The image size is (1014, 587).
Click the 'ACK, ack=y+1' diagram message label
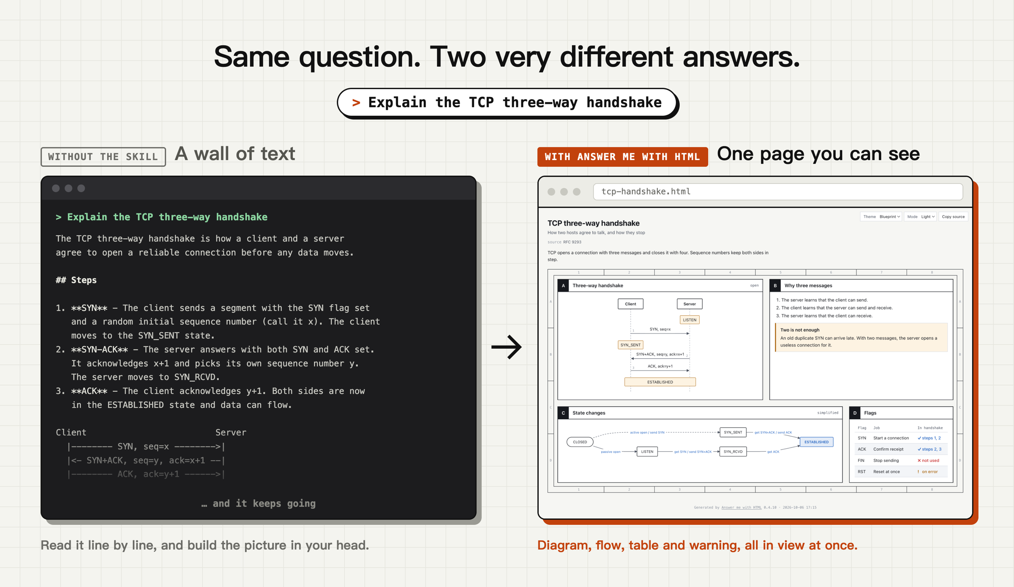pyautogui.click(x=660, y=366)
